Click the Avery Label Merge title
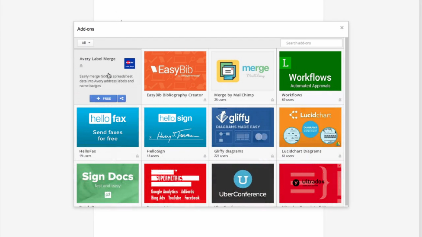 97,59
